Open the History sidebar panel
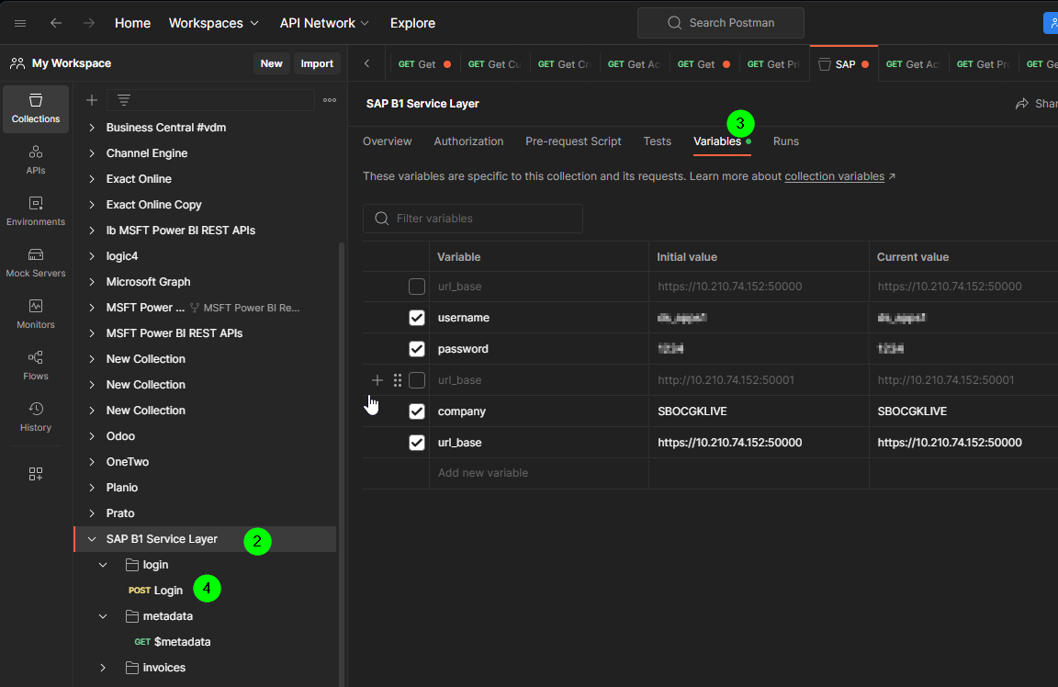The width and height of the screenshot is (1058, 687). tap(36, 417)
